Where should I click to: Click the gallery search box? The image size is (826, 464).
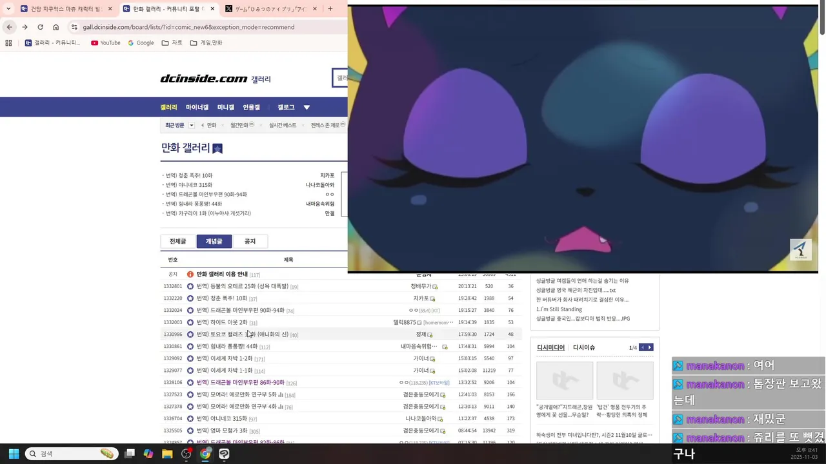(x=340, y=78)
